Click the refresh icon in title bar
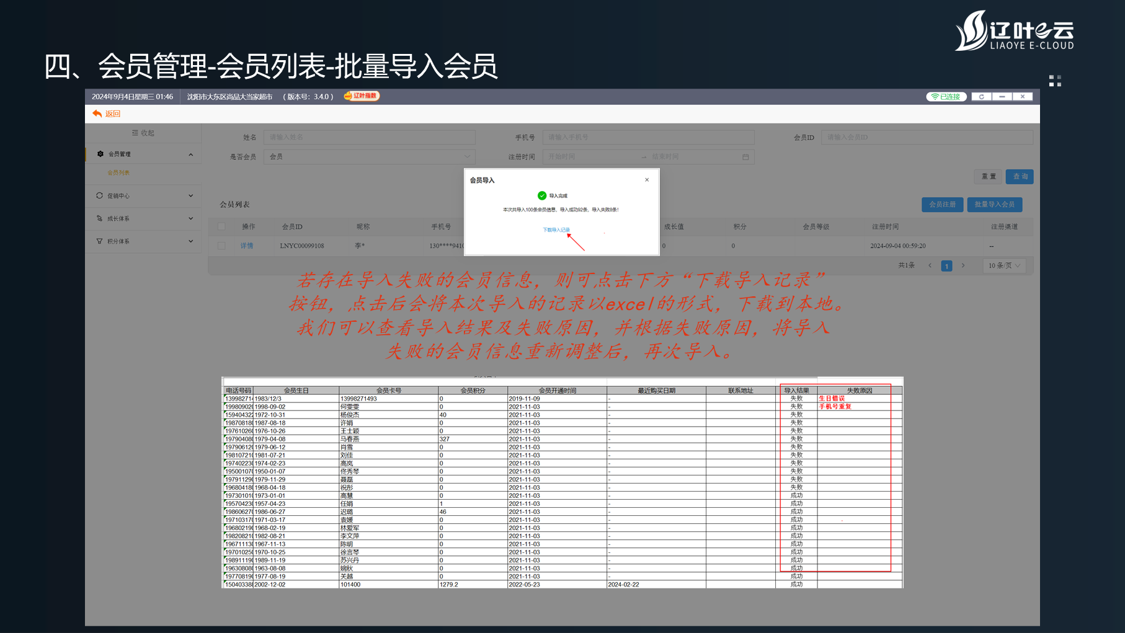 point(981,97)
